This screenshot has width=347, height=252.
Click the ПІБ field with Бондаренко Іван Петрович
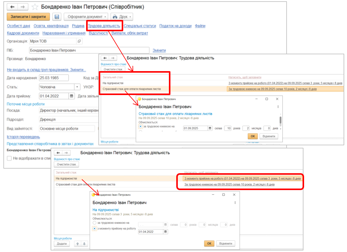89,50
